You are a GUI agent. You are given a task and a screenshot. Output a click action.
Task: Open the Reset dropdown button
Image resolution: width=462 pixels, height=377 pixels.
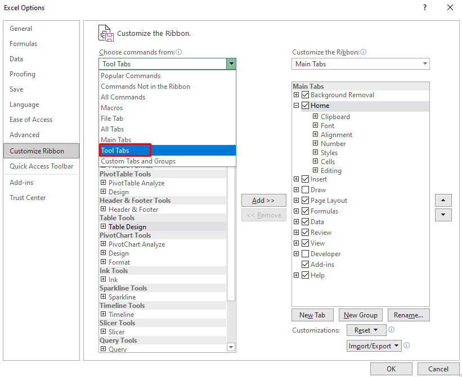(366, 330)
